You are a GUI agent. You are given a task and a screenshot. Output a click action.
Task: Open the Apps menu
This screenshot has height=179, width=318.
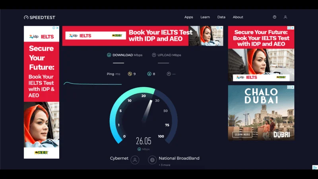[x=188, y=17]
